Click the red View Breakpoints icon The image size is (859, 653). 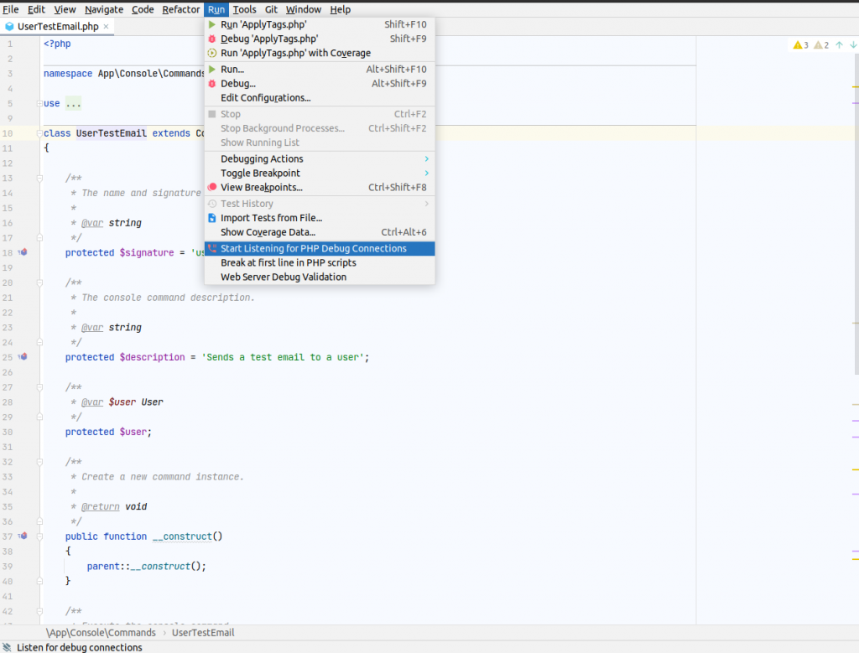[x=212, y=187]
